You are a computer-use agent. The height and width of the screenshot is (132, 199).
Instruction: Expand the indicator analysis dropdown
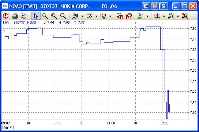tap(164, 16)
